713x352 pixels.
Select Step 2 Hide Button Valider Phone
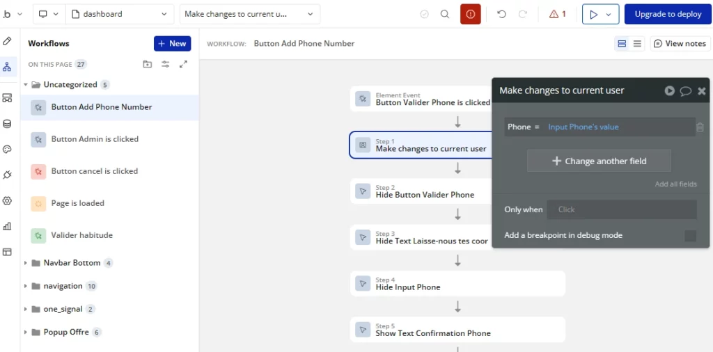[425, 191]
